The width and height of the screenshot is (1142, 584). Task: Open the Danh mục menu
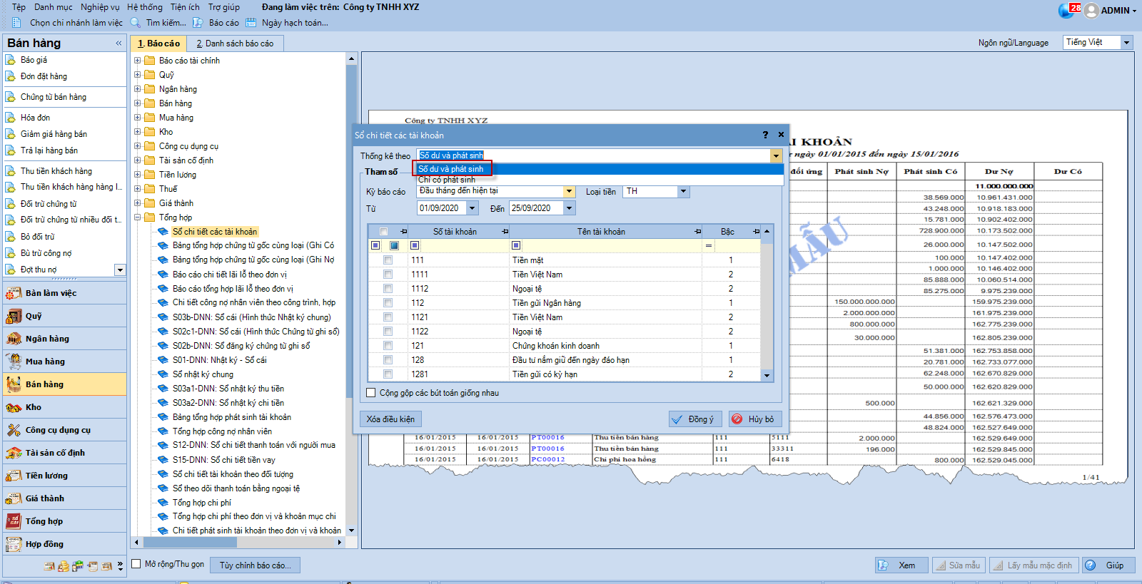click(54, 7)
